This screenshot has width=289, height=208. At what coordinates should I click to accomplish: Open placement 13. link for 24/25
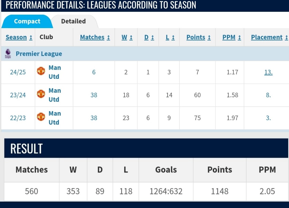(x=268, y=72)
